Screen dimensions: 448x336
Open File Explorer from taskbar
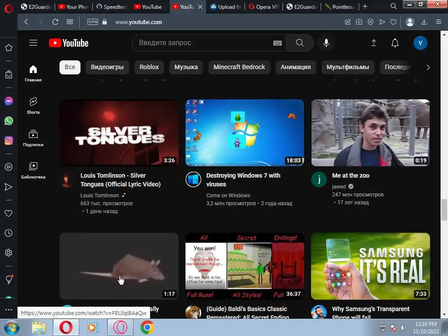(x=39, y=327)
